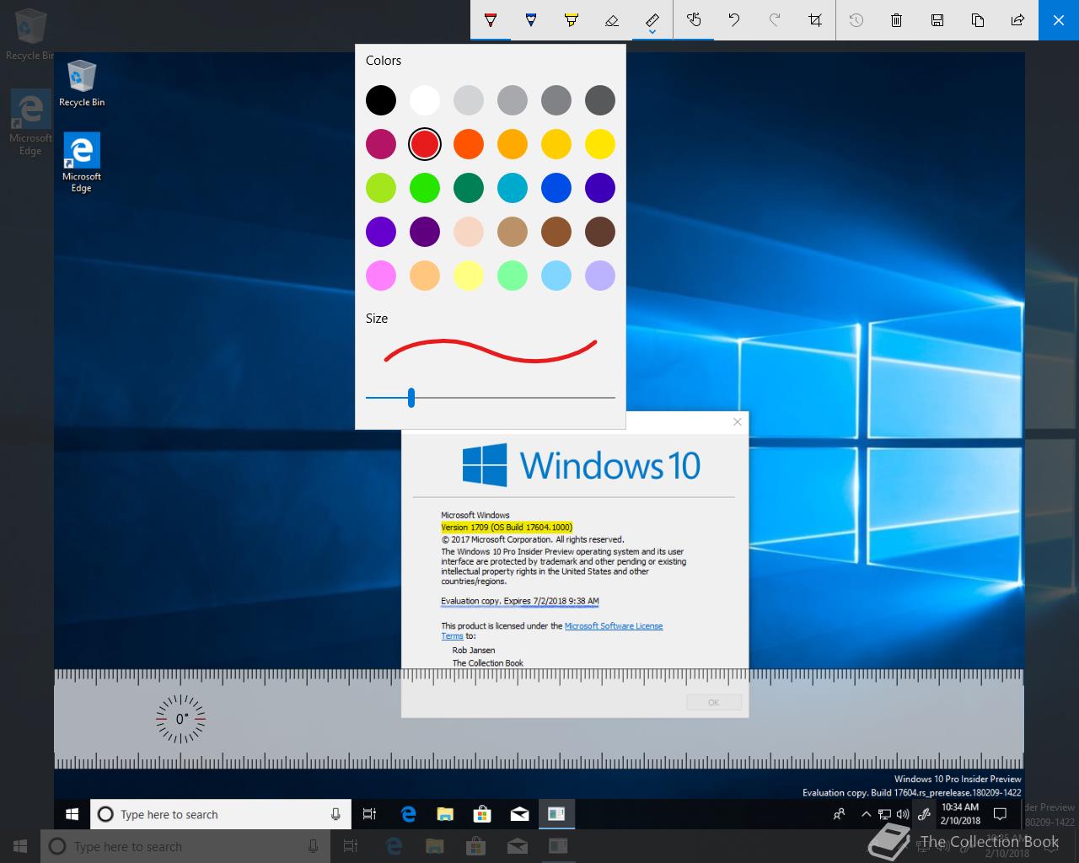Screen dimensions: 1079x863
Task: Copy the sketch to clipboard
Action: [978, 19]
